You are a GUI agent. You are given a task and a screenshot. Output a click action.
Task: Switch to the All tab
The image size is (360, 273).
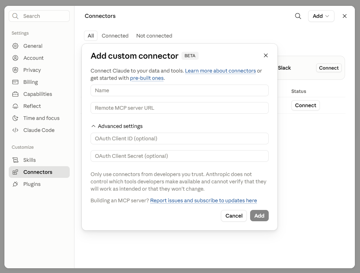click(91, 36)
